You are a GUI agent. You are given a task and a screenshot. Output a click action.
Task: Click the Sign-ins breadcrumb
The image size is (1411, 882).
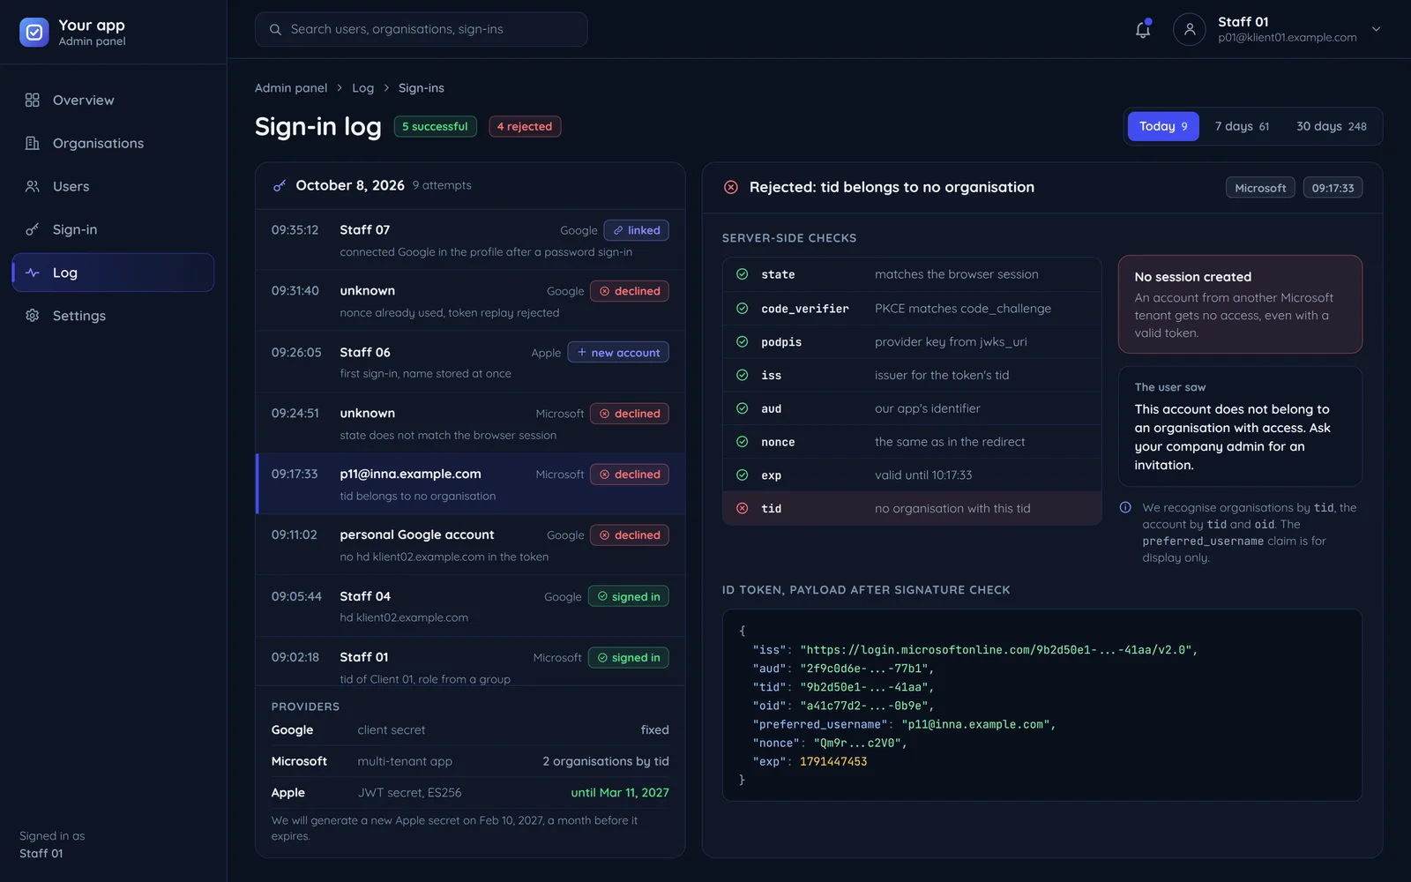(x=422, y=88)
